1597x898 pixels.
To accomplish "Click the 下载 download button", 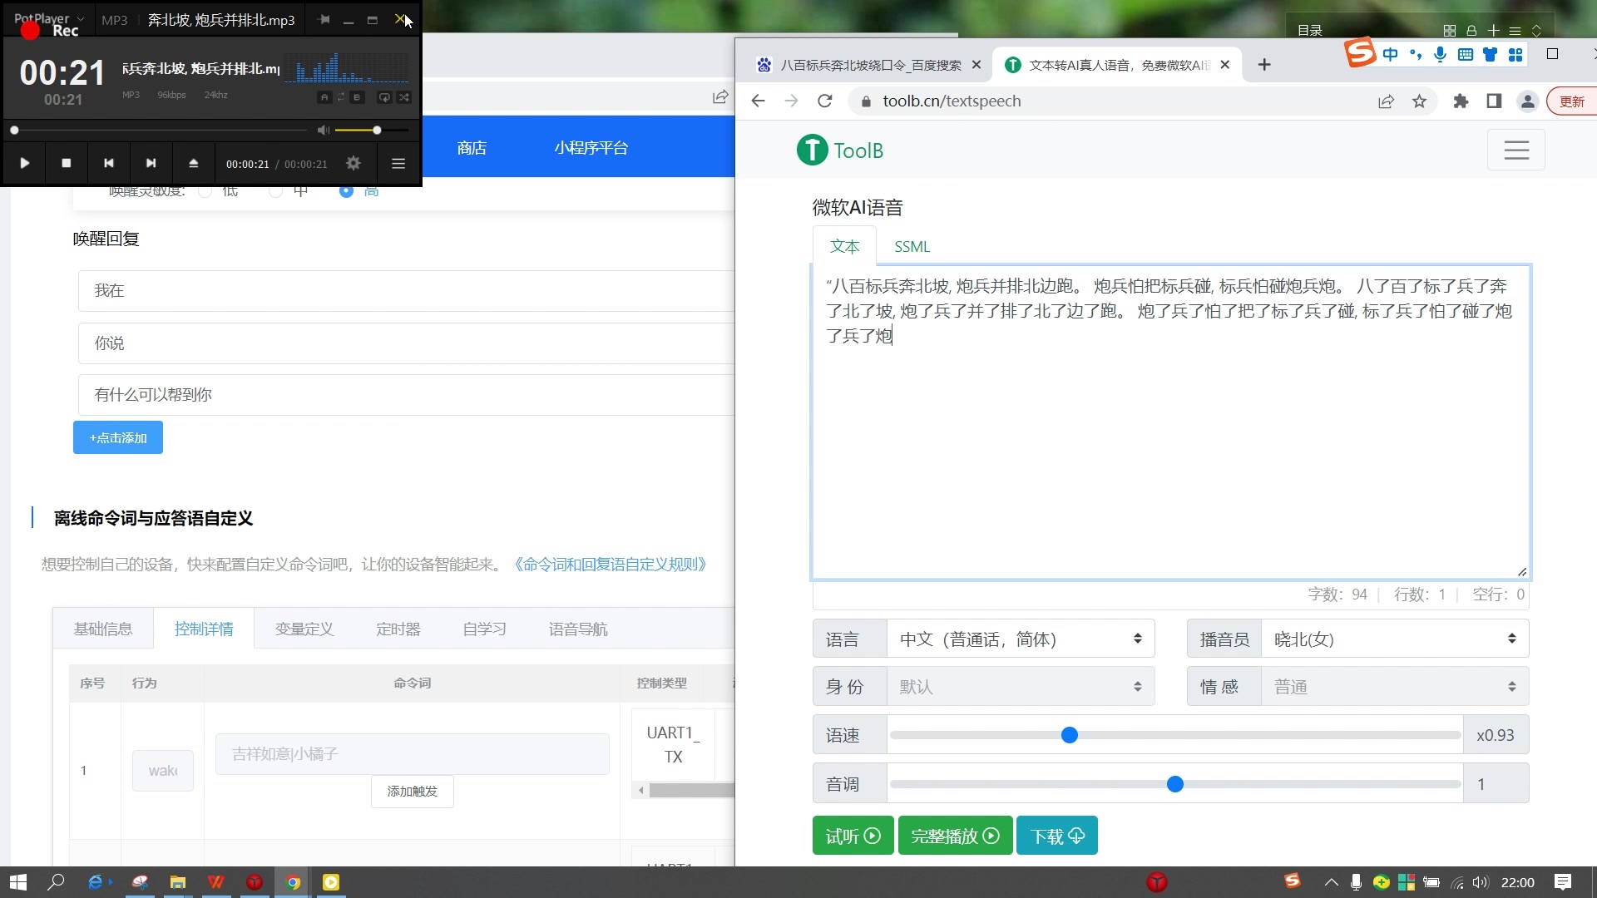I will click(x=1056, y=836).
